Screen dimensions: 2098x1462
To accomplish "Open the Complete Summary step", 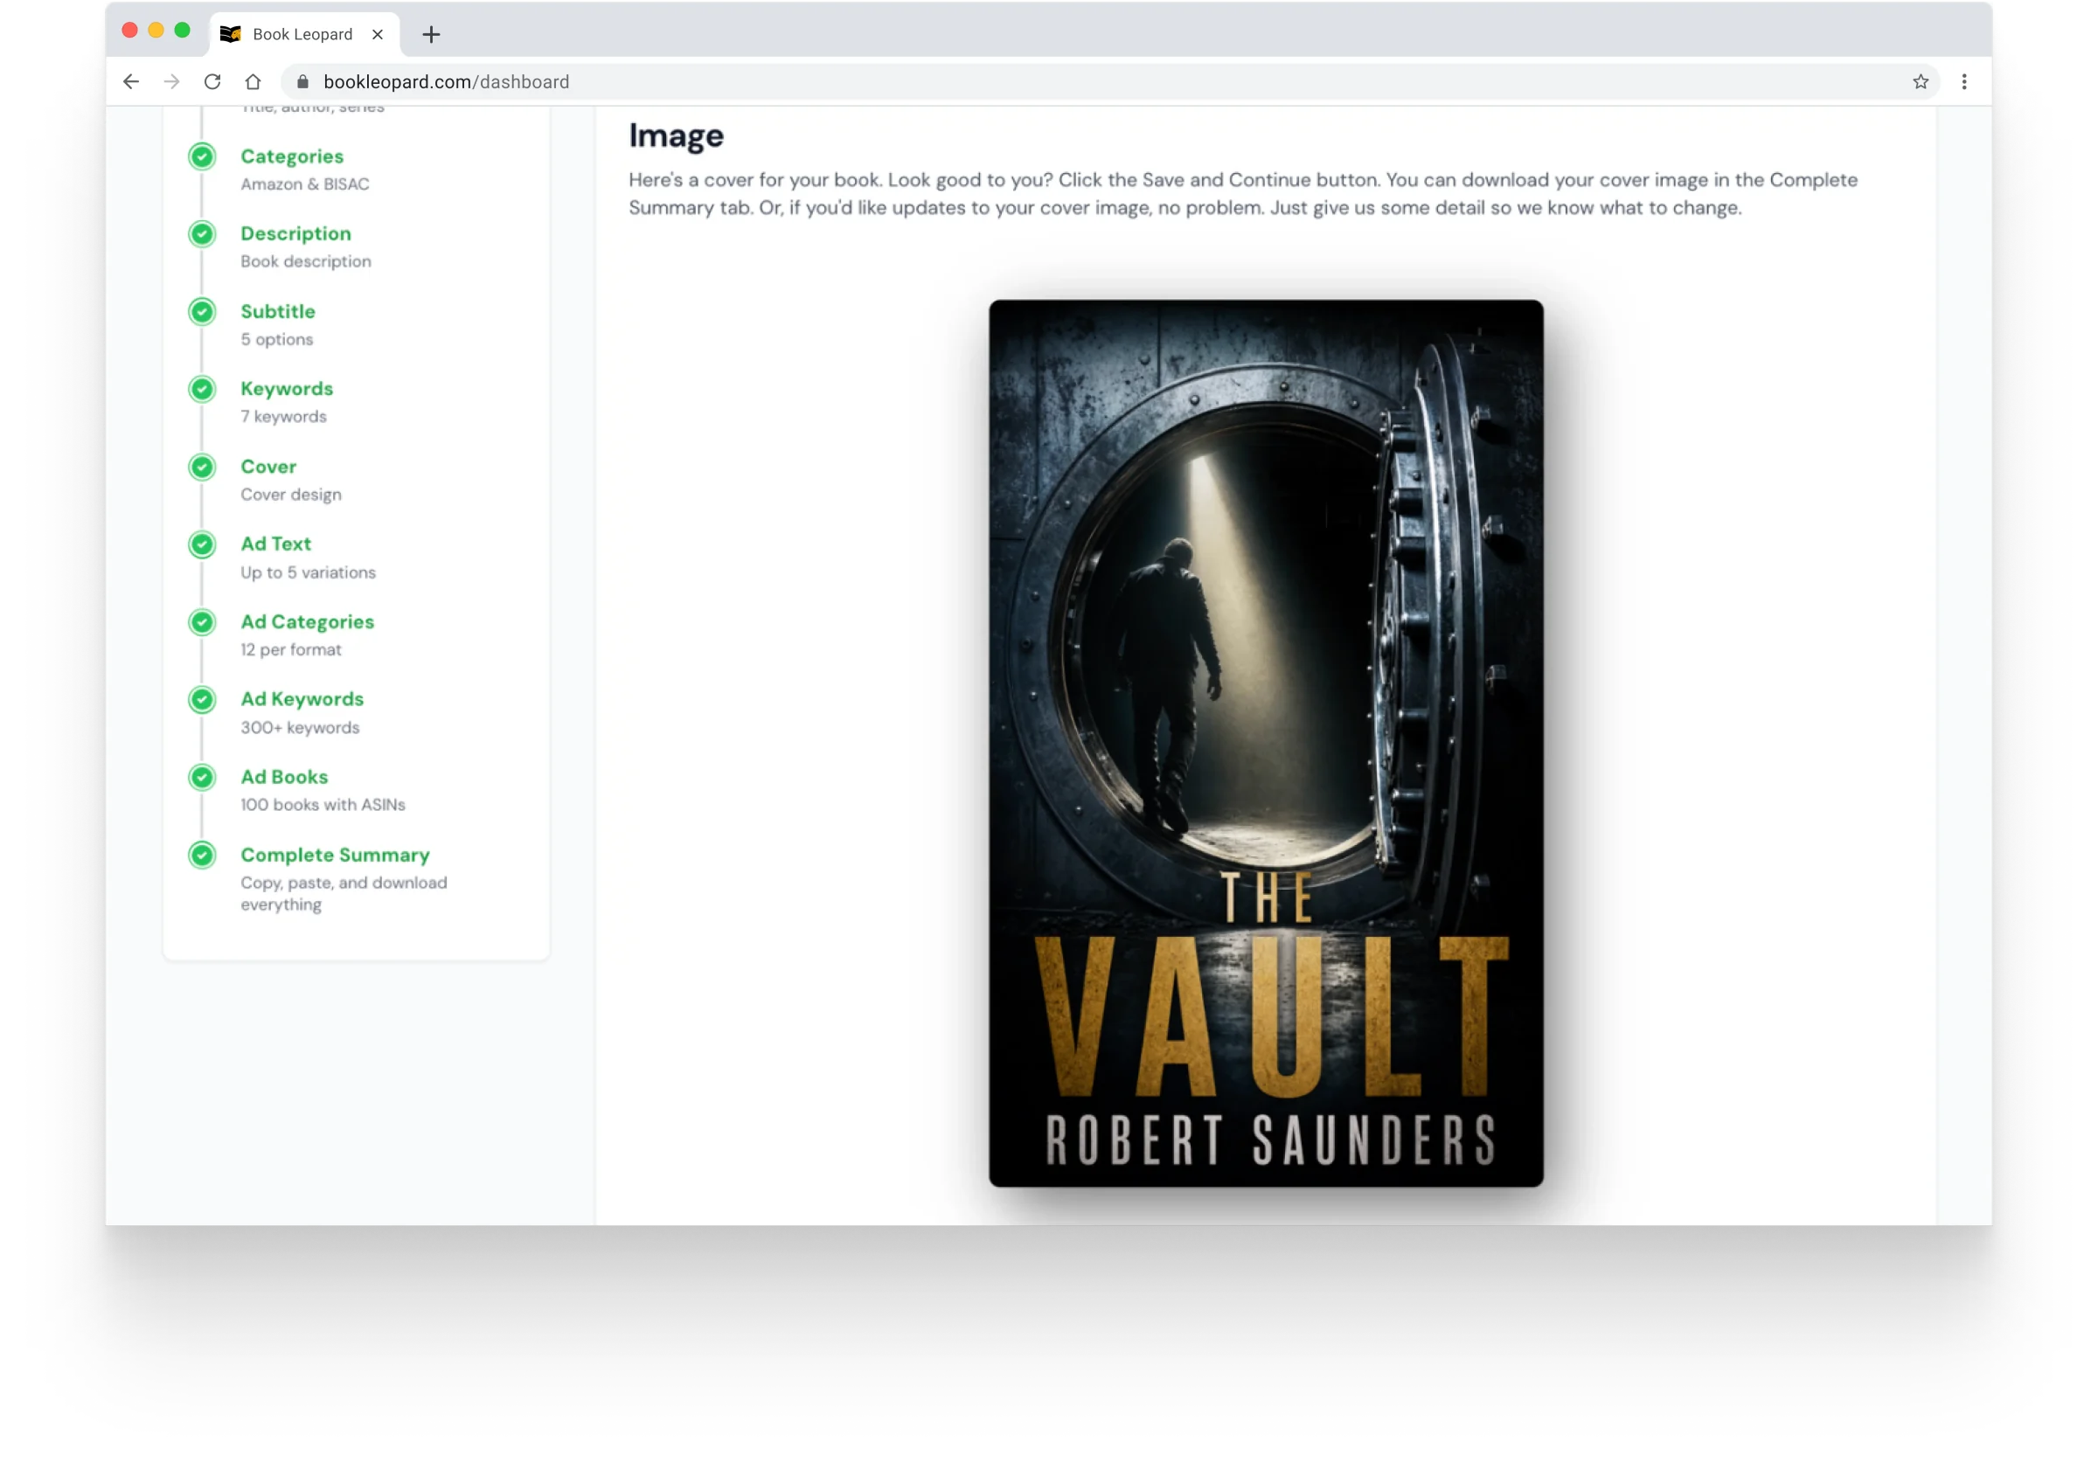I will point(336,856).
